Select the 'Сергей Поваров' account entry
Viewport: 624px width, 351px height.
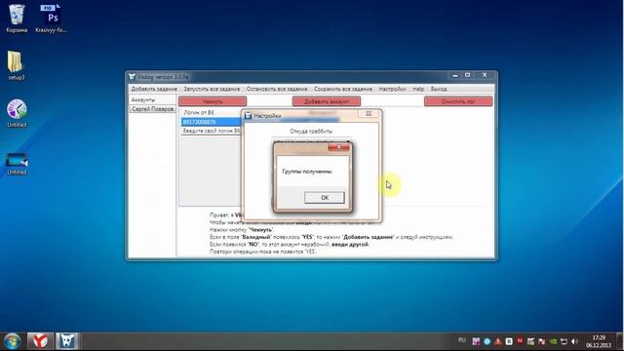(x=152, y=108)
